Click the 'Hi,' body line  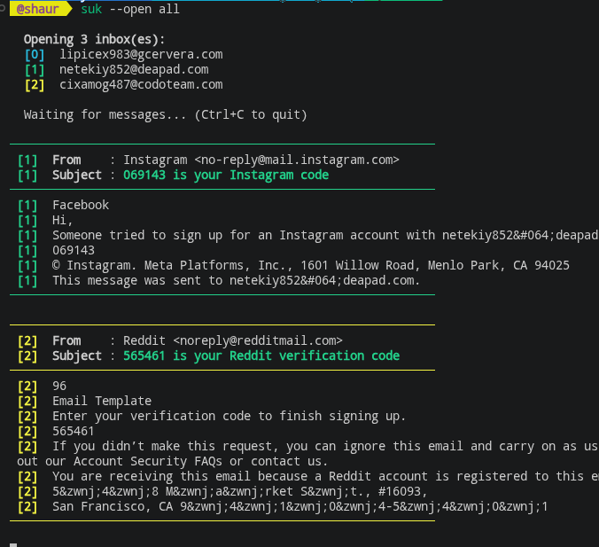tap(63, 220)
